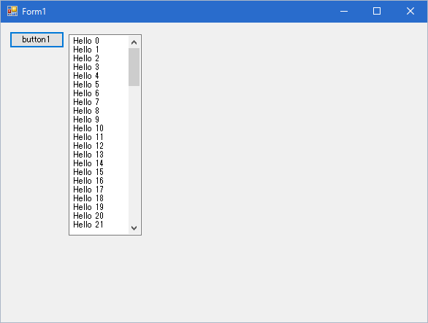Click the vertical scrollbar thumb

coord(134,67)
